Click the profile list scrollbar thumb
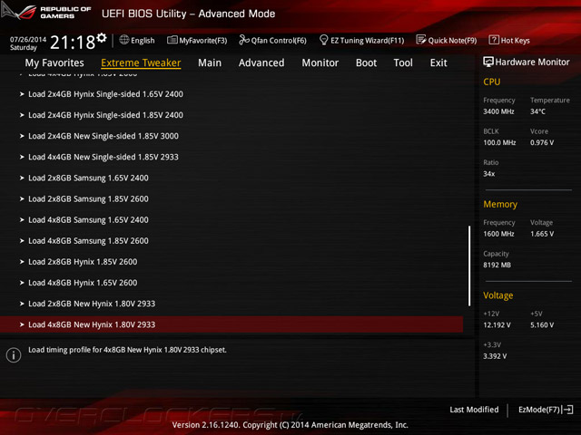This screenshot has width=581, height=435. point(469,266)
